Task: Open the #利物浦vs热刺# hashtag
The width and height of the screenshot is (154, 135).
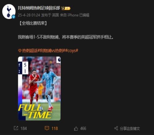Action: (51, 51)
